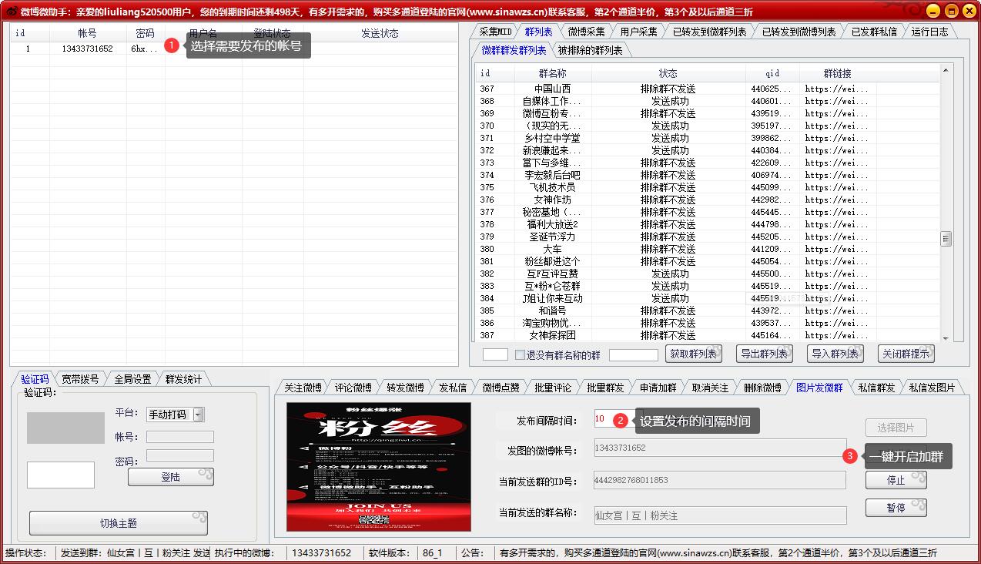Select group row 福利大放送2

tap(708, 224)
